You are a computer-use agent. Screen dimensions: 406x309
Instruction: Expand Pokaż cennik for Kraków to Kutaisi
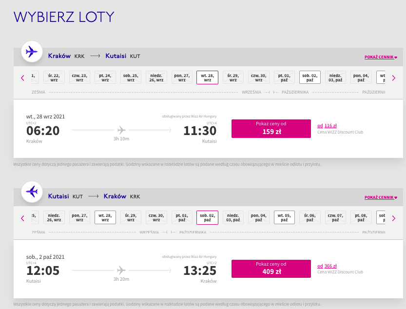tap(381, 57)
